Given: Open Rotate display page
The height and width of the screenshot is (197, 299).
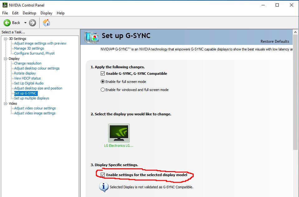Looking at the screenshot, I should 25,73.
